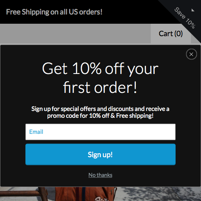Click the circled X icon
This screenshot has height=201, width=201.
191,54
